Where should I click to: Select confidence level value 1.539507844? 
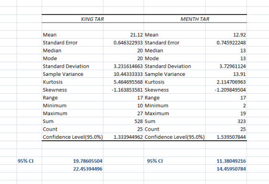[231, 137]
